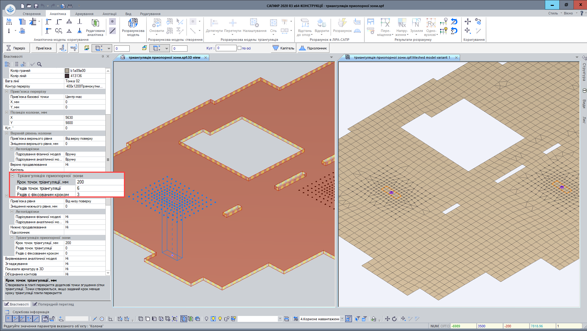Click the Розрахунок ribbon icon

click(x=342, y=23)
